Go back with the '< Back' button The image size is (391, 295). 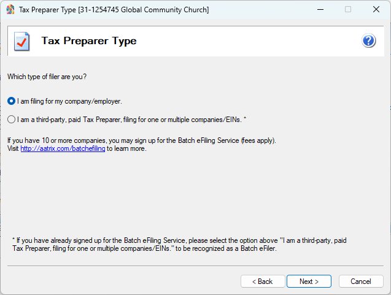(x=263, y=282)
